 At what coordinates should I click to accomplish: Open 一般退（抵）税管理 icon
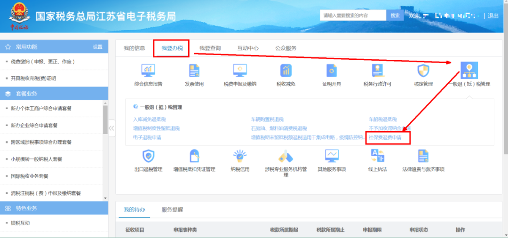point(469,70)
